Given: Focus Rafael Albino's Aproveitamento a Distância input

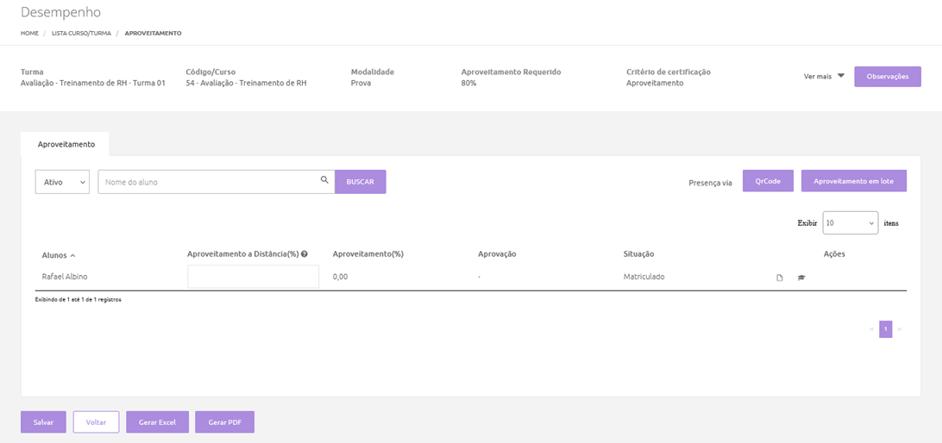Looking at the screenshot, I should tap(253, 277).
